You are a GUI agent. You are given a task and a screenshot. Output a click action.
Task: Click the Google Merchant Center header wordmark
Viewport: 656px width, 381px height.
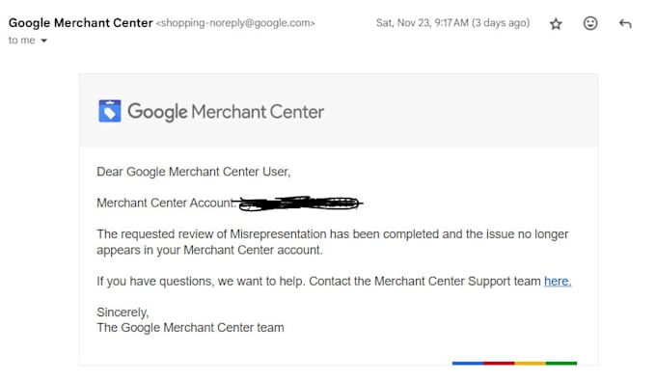click(x=226, y=112)
